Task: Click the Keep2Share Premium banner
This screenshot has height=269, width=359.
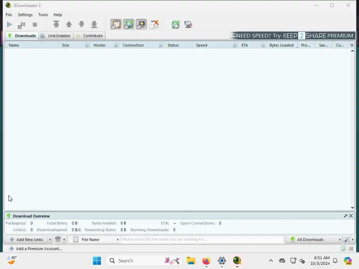Action: pos(292,36)
